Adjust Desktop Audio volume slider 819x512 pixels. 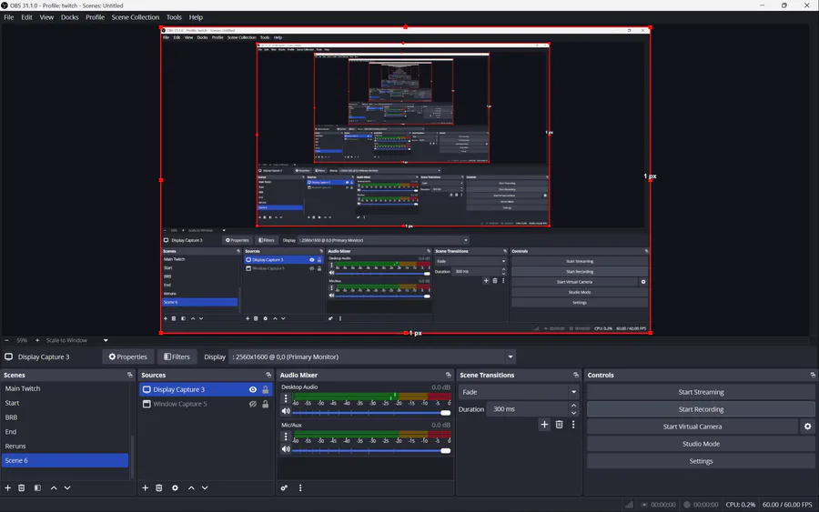pyautogui.click(x=371, y=412)
